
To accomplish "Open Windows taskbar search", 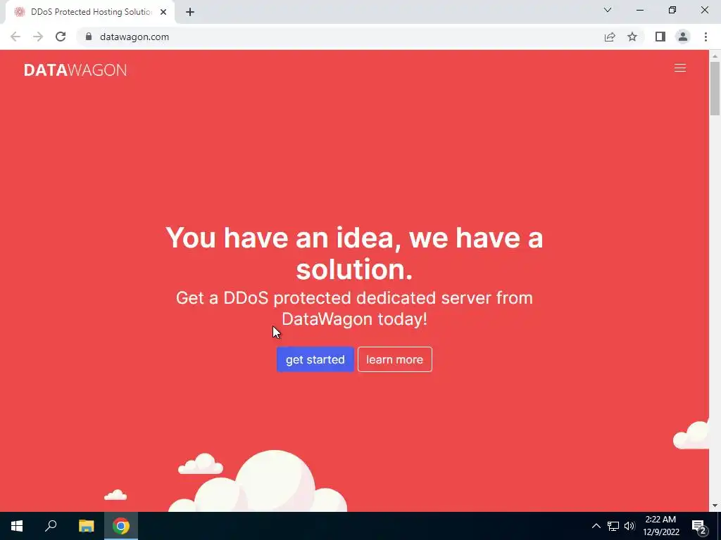I will (51, 526).
